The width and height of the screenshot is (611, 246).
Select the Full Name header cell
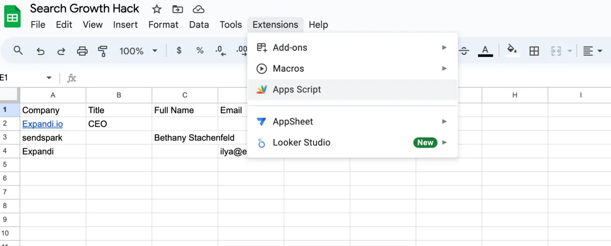click(185, 110)
